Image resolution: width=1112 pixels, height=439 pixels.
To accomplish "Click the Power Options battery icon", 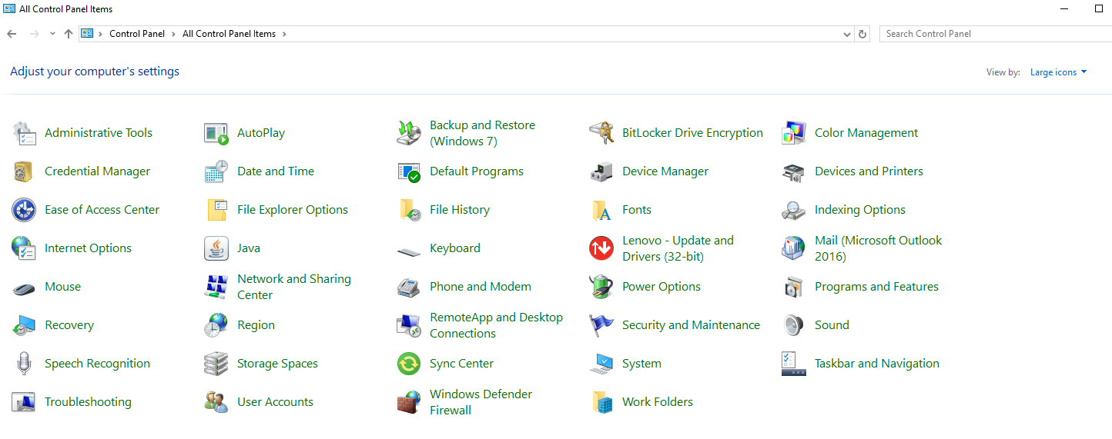I will tap(601, 287).
